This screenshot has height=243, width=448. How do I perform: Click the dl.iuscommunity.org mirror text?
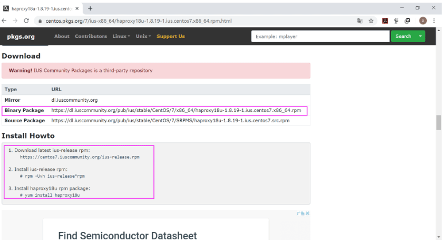coord(74,100)
